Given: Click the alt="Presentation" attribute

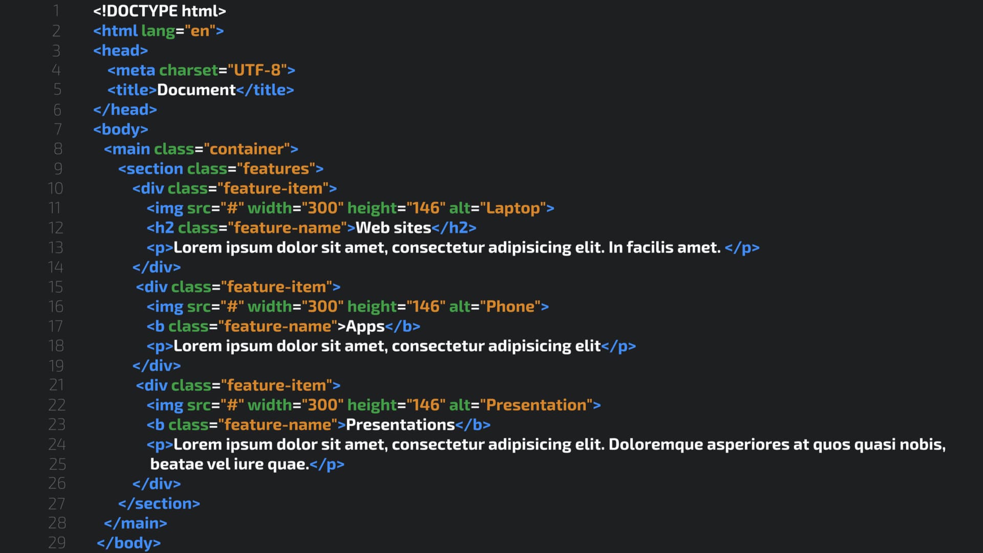Looking at the screenshot, I should [521, 406].
